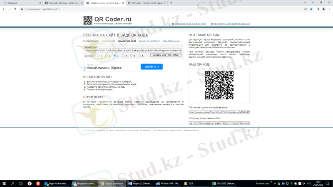
Task: Open the Windows Start menu
Action: pyautogui.click(x=4, y=184)
